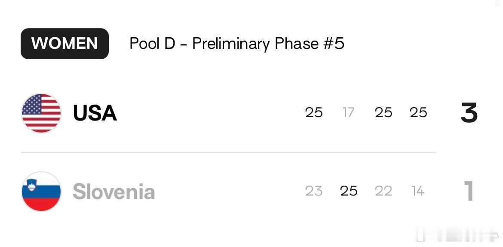Click the USA flag icon
Screen dimensions: 503x247
pyautogui.click(x=41, y=113)
